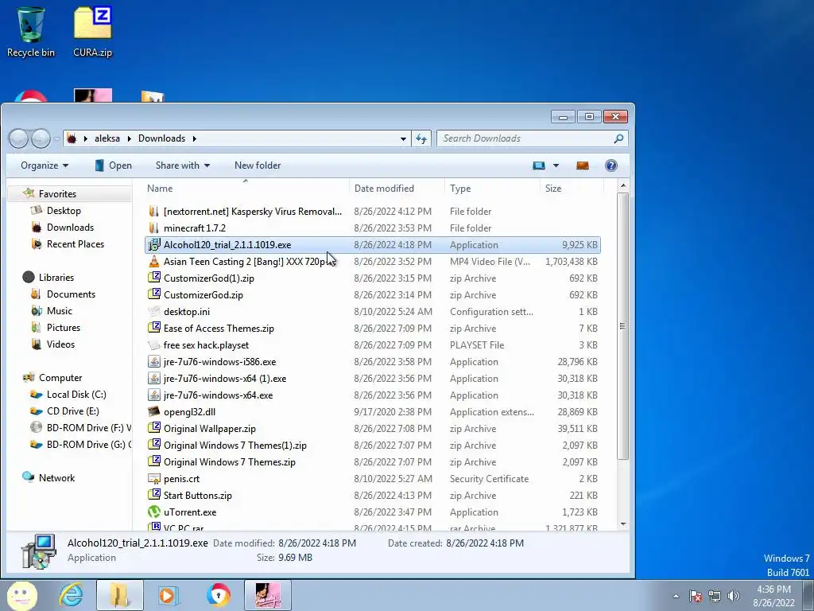The height and width of the screenshot is (611, 814).
Task: Click the desktop.ini file icon
Action: [153, 312]
